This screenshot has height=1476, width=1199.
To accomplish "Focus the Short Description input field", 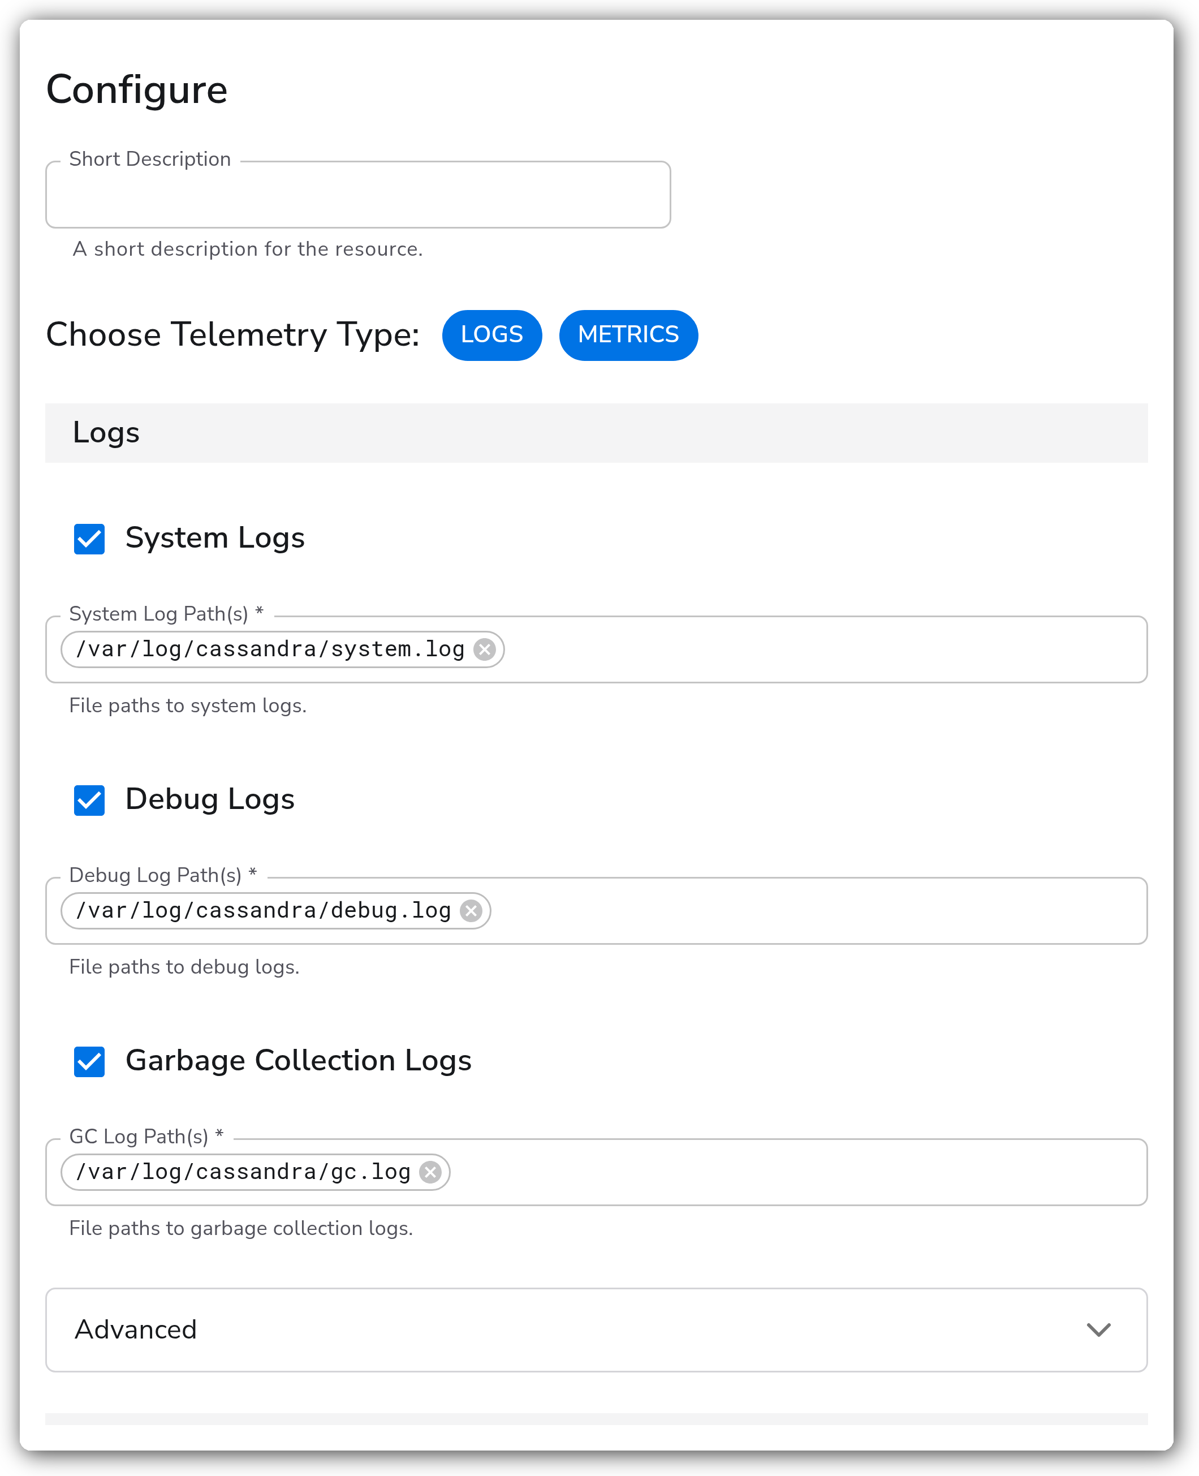I will 358,195.
